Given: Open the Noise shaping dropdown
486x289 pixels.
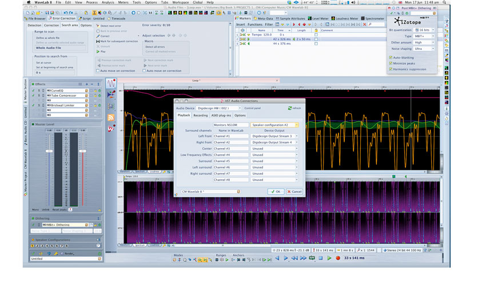Looking at the screenshot, I should [x=424, y=49].
